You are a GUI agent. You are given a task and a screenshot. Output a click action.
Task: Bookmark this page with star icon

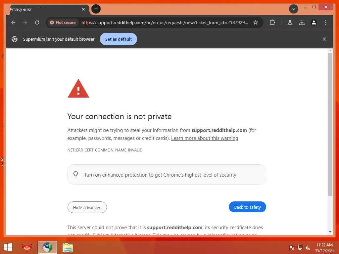pyautogui.click(x=256, y=22)
